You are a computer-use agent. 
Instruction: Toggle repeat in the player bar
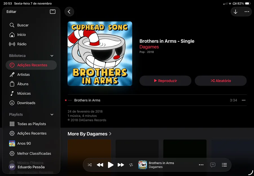coord(131,165)
